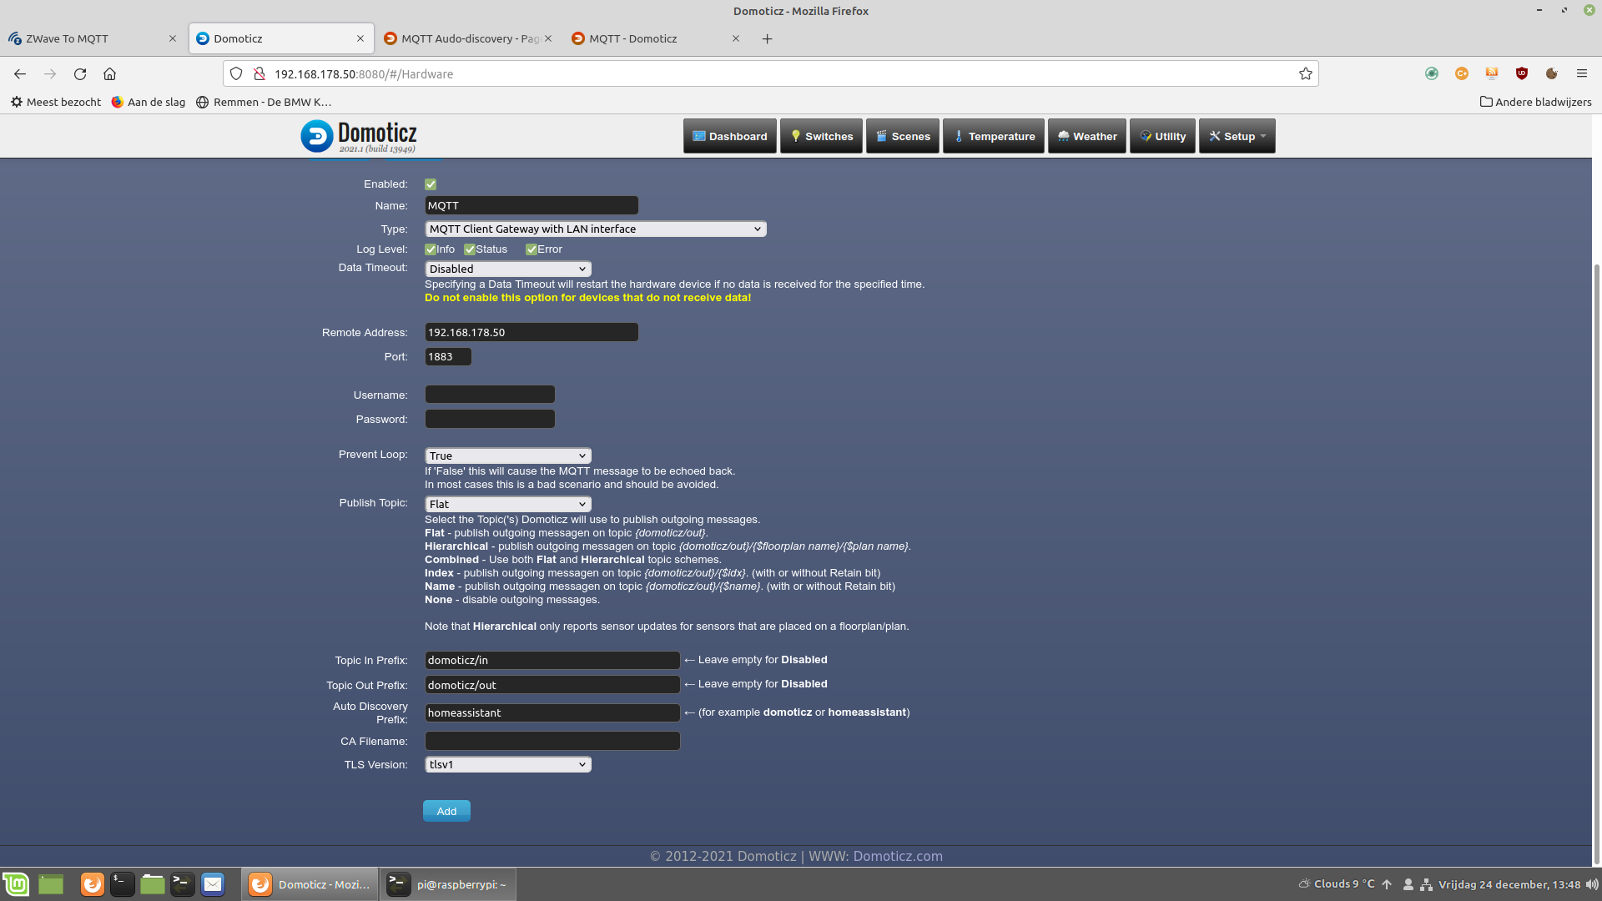
Task: Click the Port input field
Action: [x=448, y=356]
